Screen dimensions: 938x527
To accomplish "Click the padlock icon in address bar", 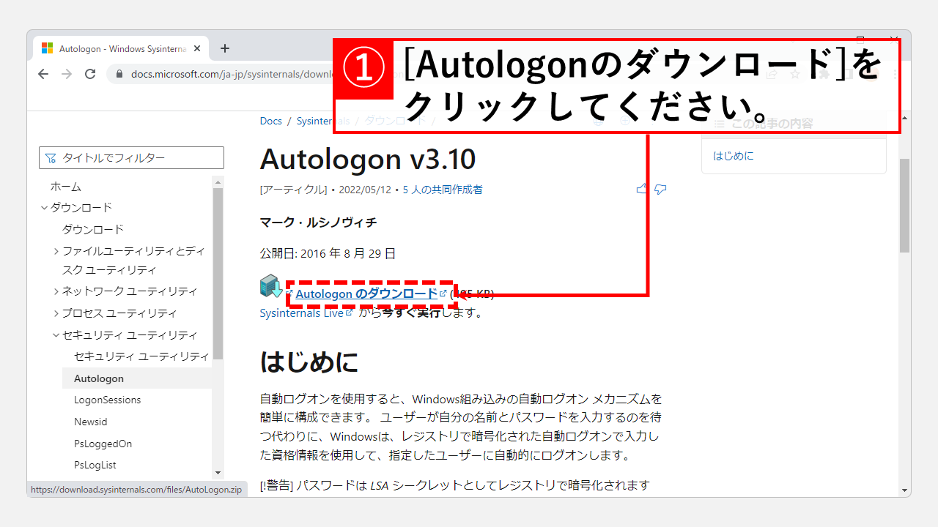I will point(121,74).
